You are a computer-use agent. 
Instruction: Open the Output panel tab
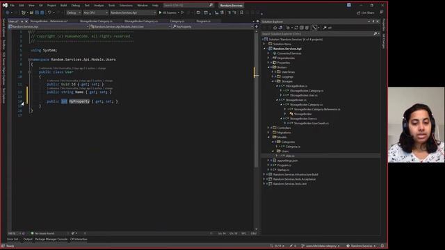tap(28, 239)
